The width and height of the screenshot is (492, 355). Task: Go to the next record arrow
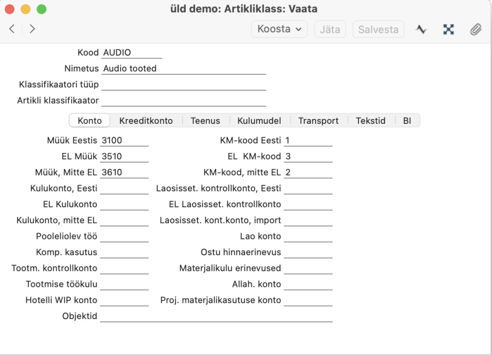click(32, 29)
